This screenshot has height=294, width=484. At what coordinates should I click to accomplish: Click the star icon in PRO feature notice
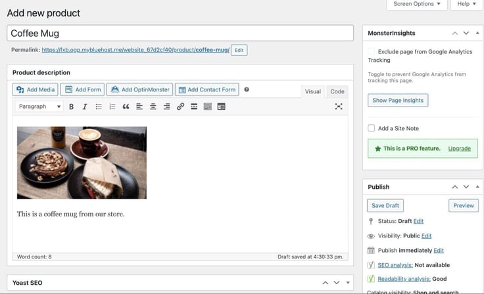tap(378, 149)
